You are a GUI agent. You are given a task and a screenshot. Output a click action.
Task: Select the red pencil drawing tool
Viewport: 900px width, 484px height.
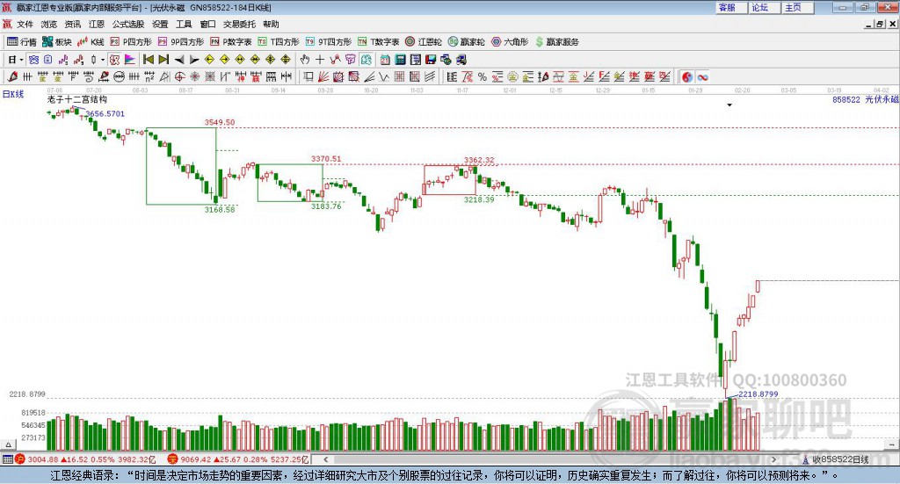coord(12,76)
